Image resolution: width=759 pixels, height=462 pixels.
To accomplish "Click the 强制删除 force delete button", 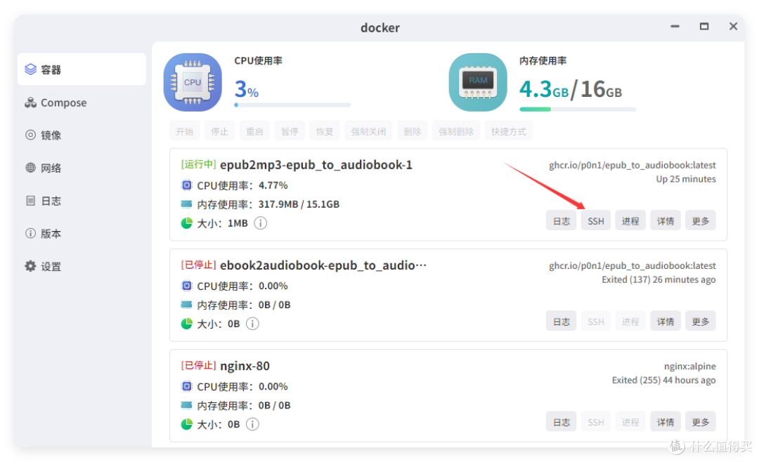I will 456,131.
